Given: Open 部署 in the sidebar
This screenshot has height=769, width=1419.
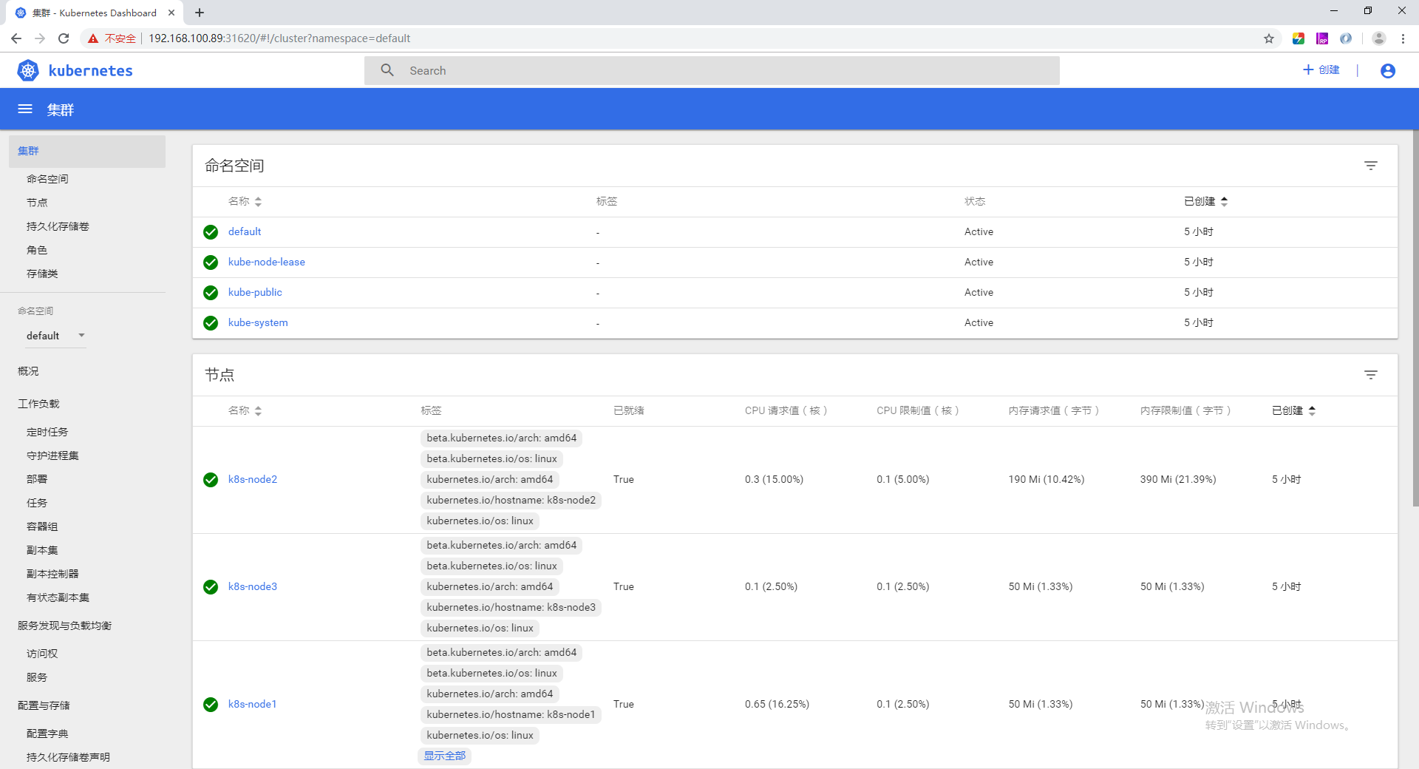Looking at the screenshot, I should tap(37, 479).
